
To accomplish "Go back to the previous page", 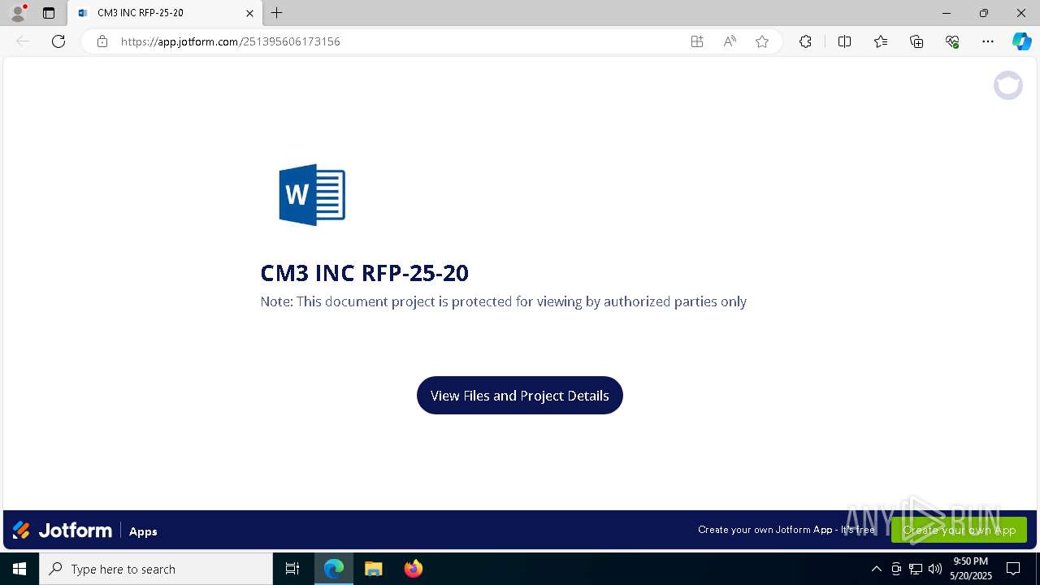I will [23, 41].
